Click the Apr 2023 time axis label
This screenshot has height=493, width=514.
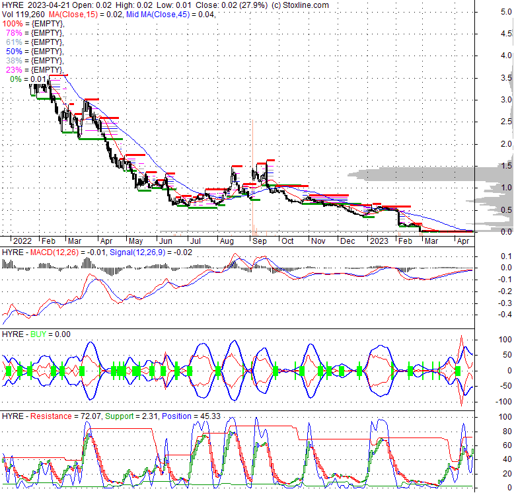click(463, 241)
